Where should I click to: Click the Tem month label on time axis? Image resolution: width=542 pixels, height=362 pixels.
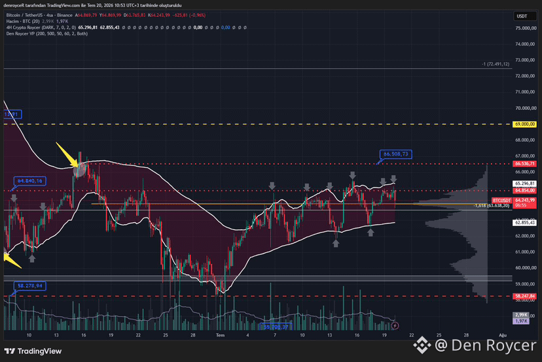tap(220, 335)
